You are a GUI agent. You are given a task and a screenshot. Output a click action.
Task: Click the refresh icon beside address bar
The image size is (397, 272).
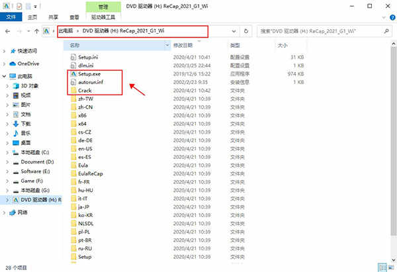246,31
